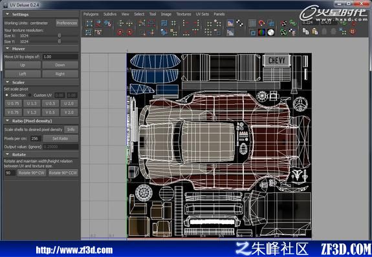Click the copy UVs icon

[305, 31]
